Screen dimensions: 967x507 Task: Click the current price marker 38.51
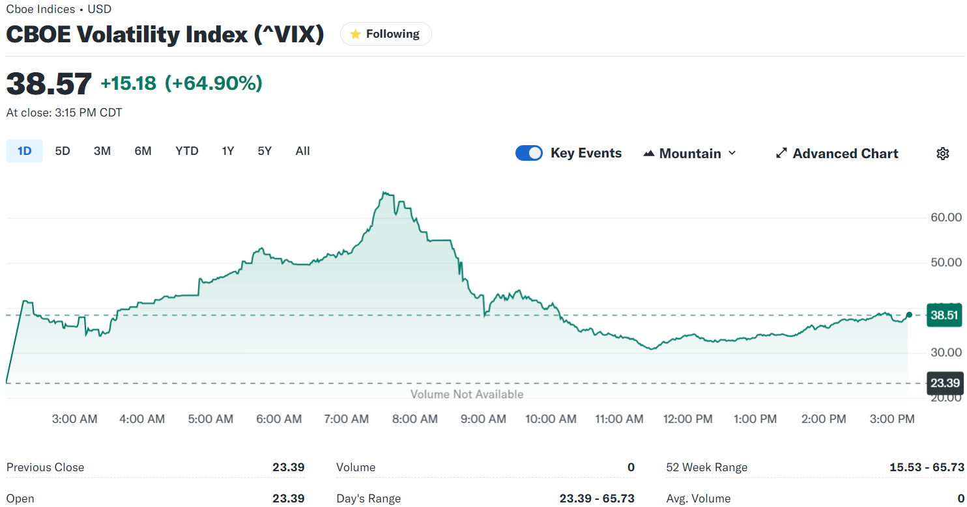[944, 315]
